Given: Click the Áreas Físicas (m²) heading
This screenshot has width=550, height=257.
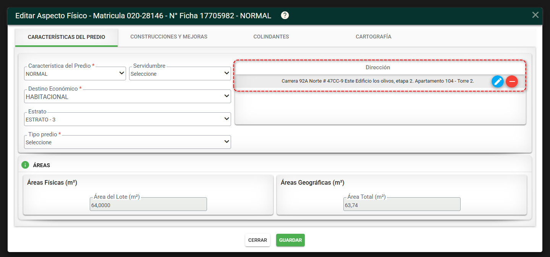Looking at the screenshot, I should coord(52,183).
